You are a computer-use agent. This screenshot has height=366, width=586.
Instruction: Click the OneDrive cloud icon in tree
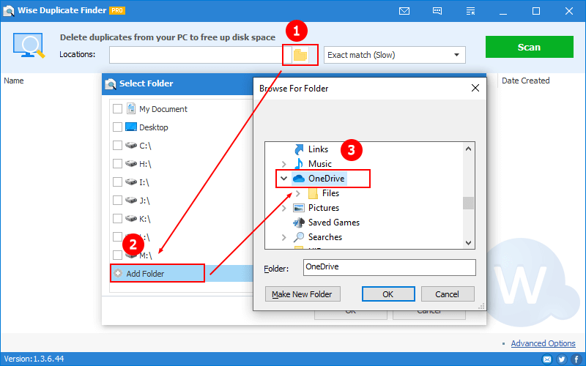point(299,179)
